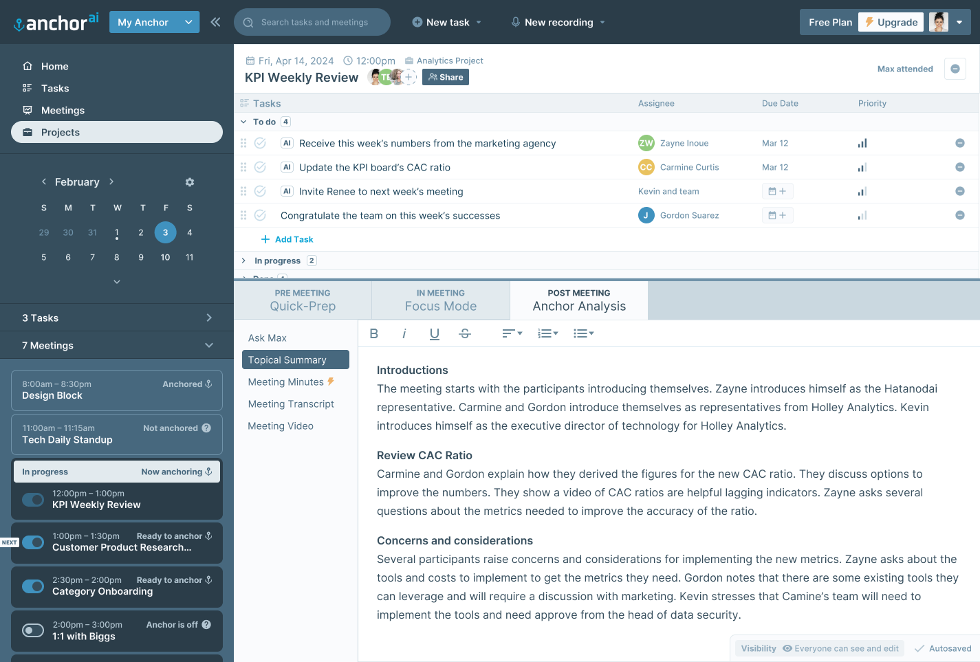Click the search tasks and meetings field
Viewport: 980px width, 662px height.
312,21
